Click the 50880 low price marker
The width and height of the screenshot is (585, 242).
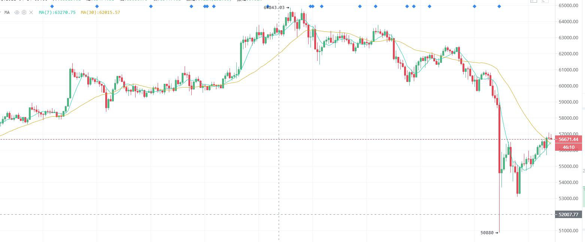click(489, 233)
